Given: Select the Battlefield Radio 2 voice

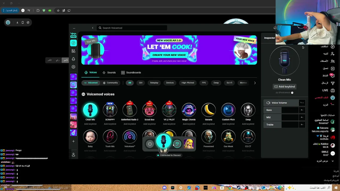Looking at the screenshot, I should pyautogui.click(x=130, y=110).
